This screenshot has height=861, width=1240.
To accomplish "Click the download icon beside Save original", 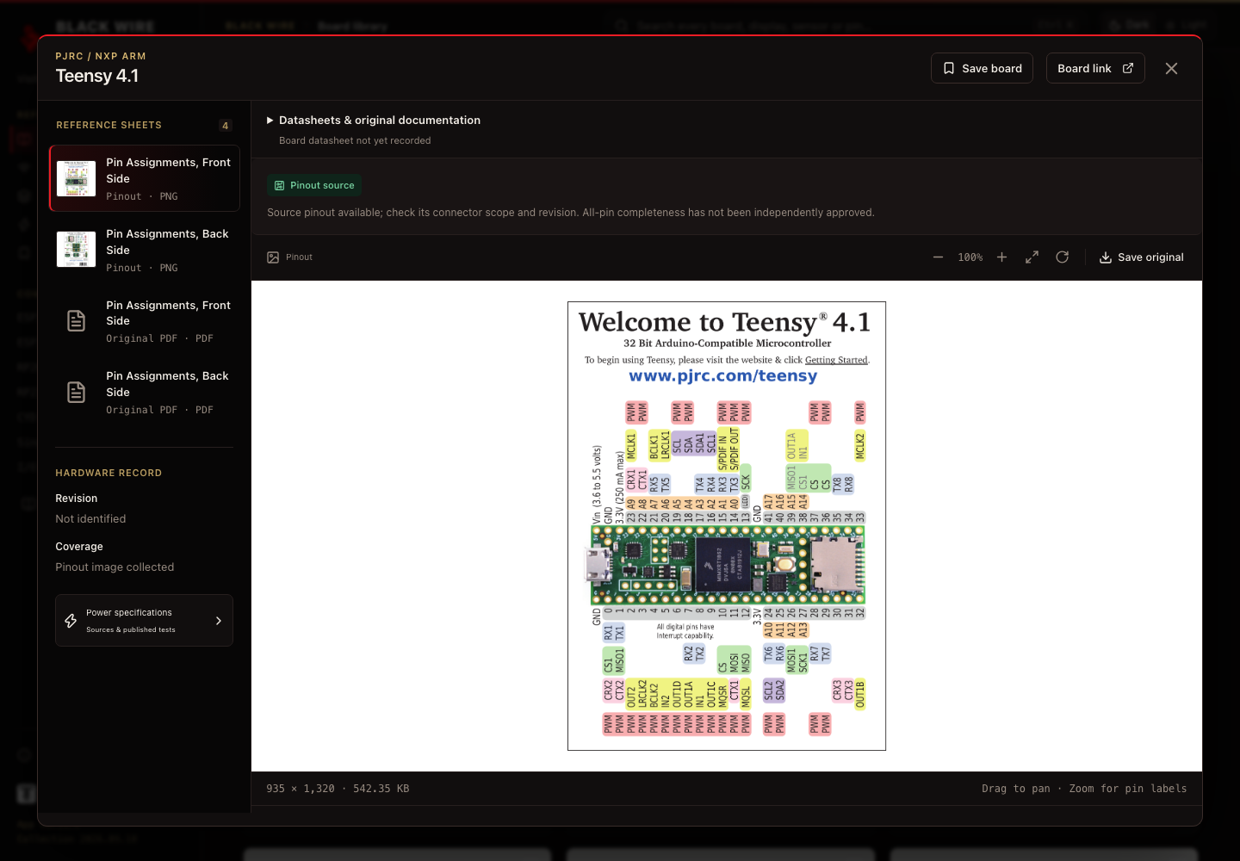I will [1106, 257].
